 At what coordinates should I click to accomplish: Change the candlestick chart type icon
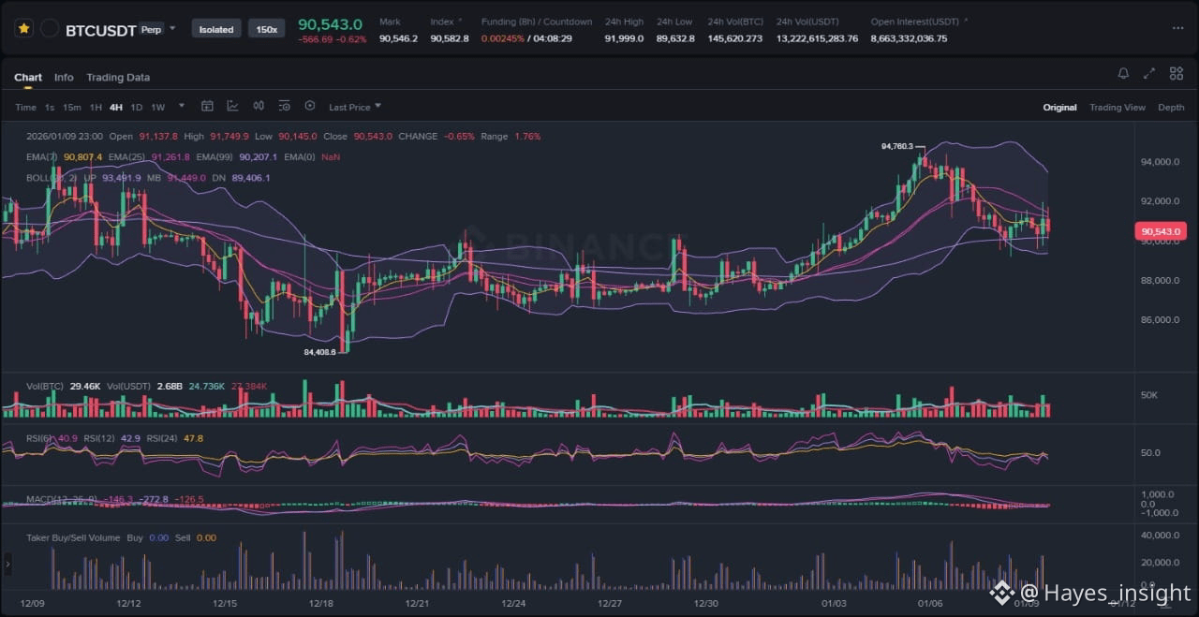258,107
